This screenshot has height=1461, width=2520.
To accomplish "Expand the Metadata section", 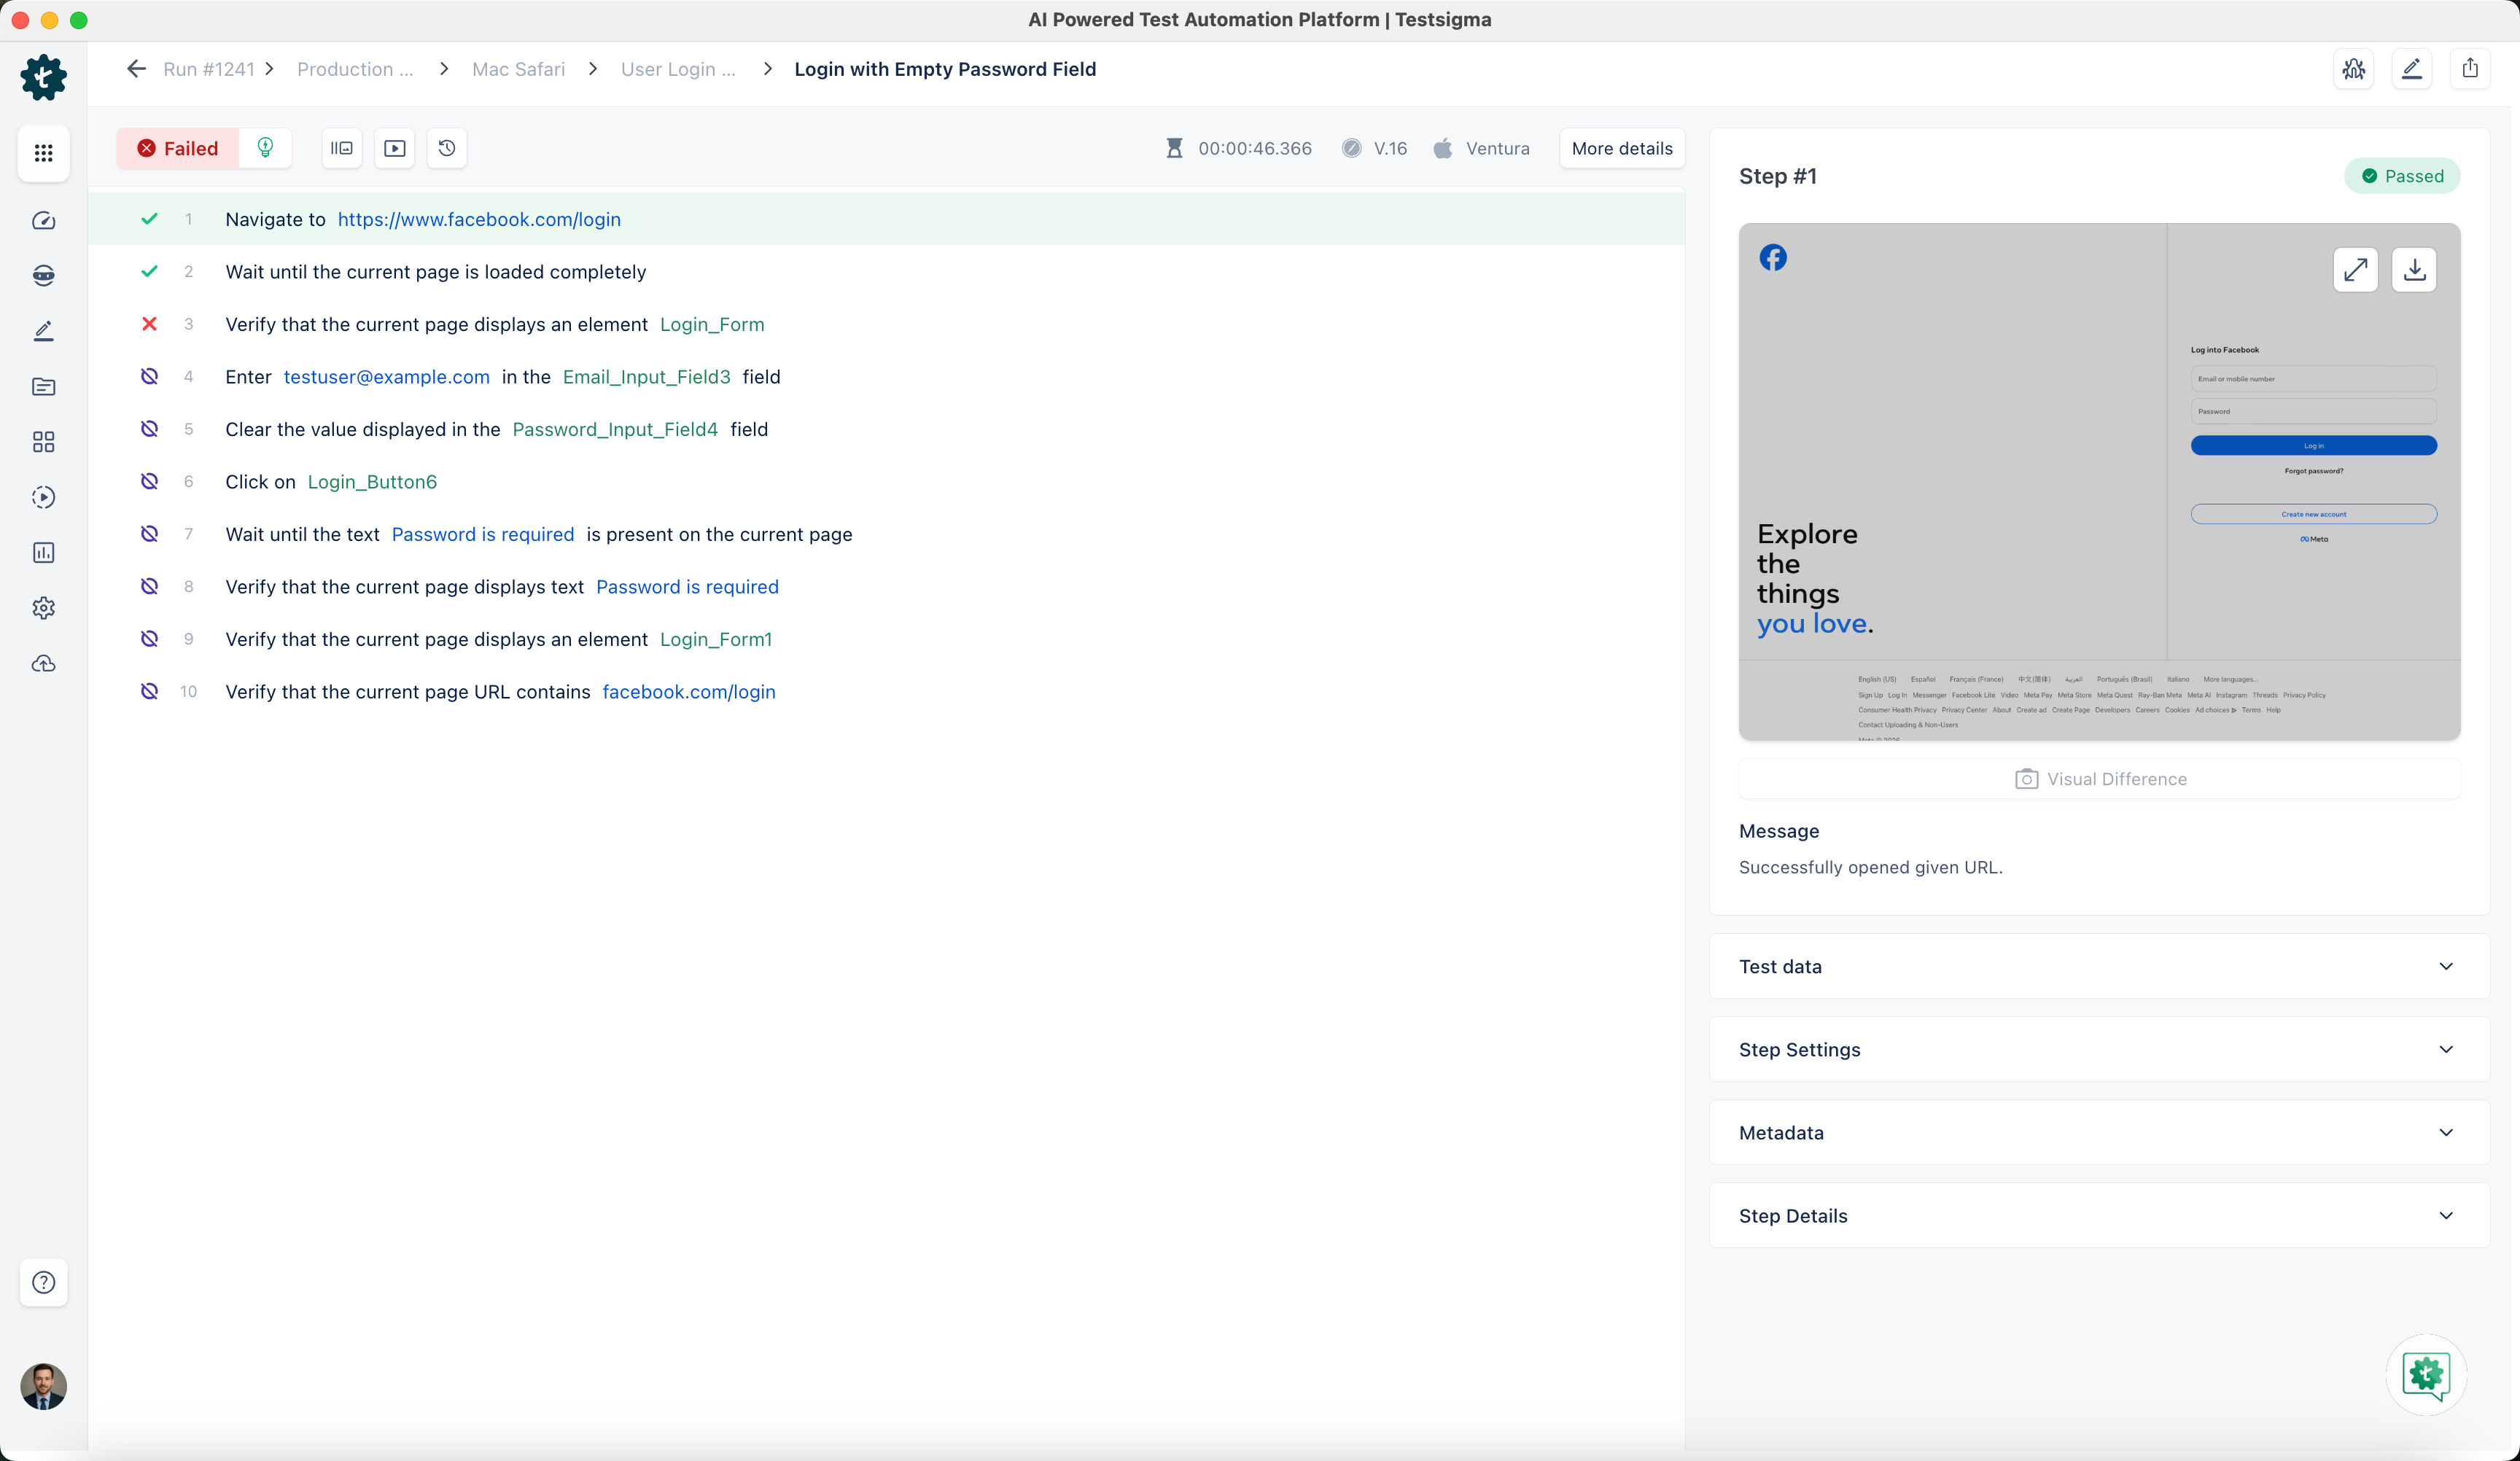I will tap(2100, 1132).
